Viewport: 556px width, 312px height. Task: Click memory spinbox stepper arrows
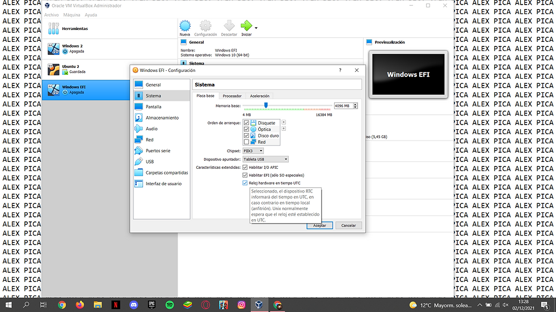click(355, 106)
